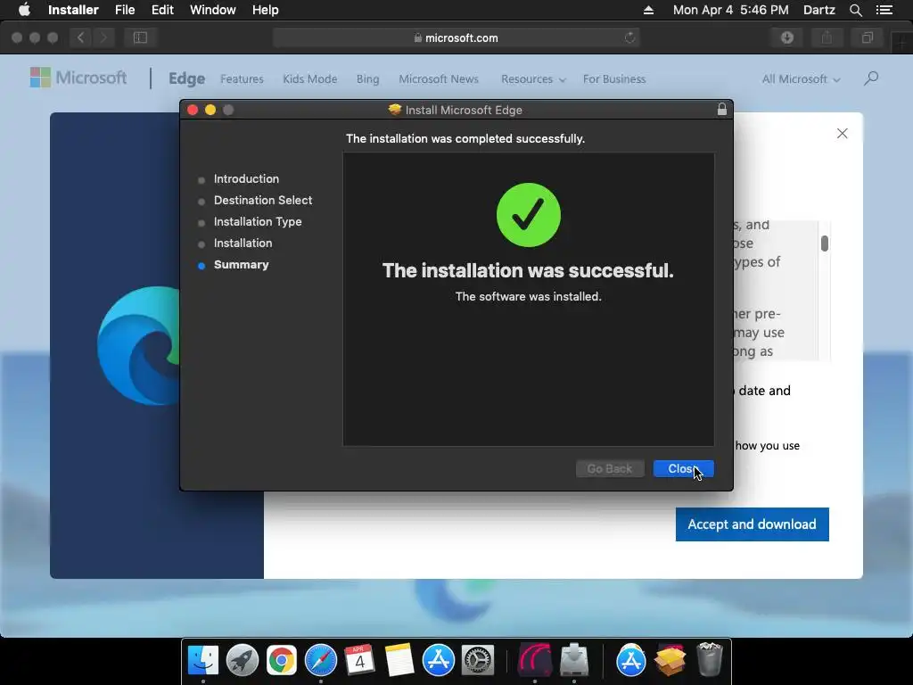The image size is (913, 685).
Task: Open the Apple menu
Action: [x=24, y=10]
